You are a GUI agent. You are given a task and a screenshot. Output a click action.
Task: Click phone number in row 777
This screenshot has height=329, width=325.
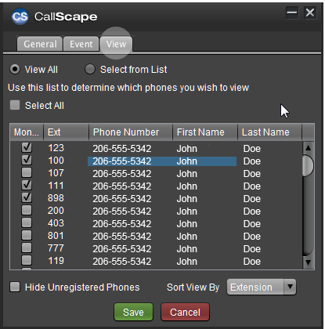[122, 249]
